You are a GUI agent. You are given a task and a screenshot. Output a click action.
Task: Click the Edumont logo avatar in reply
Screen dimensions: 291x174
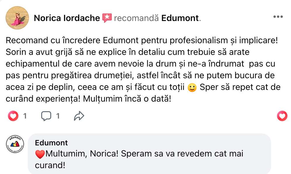click(x=15, y=145)
